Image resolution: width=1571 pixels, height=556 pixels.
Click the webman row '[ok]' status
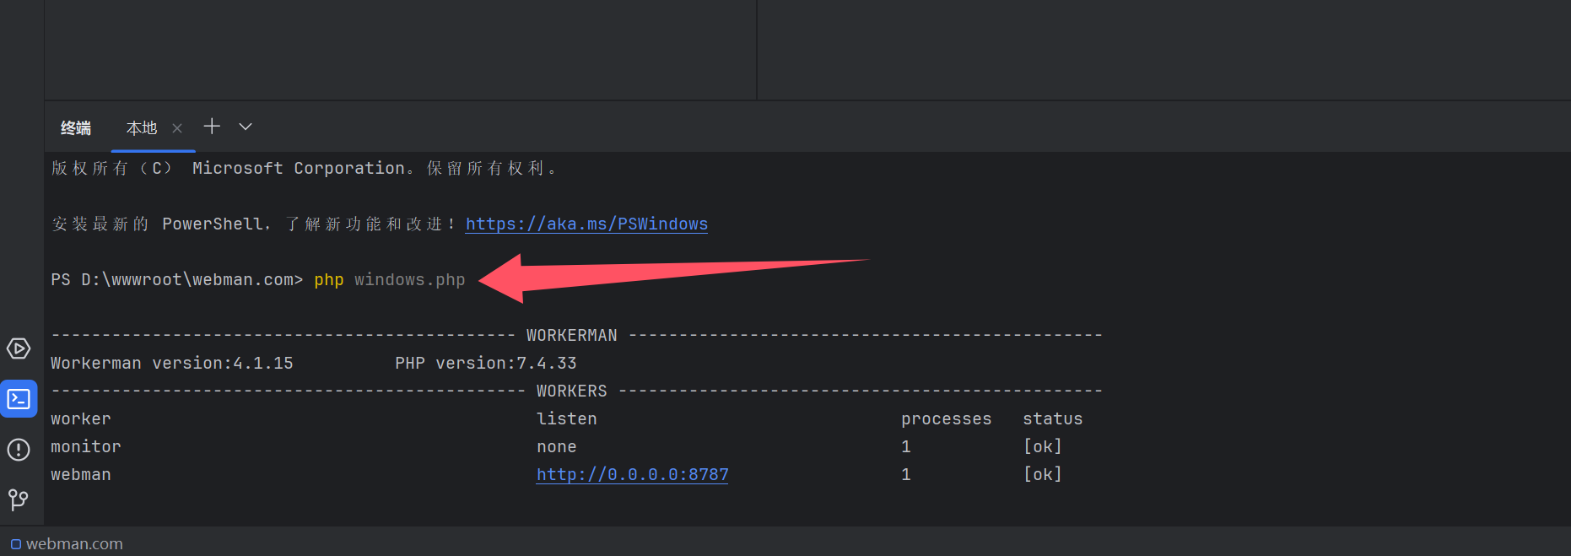coord(1043,474)
